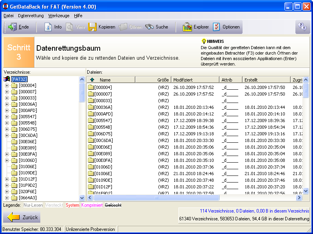Expand the [020F6E] tree node
The image size is (313, 234).
[7, 191]
